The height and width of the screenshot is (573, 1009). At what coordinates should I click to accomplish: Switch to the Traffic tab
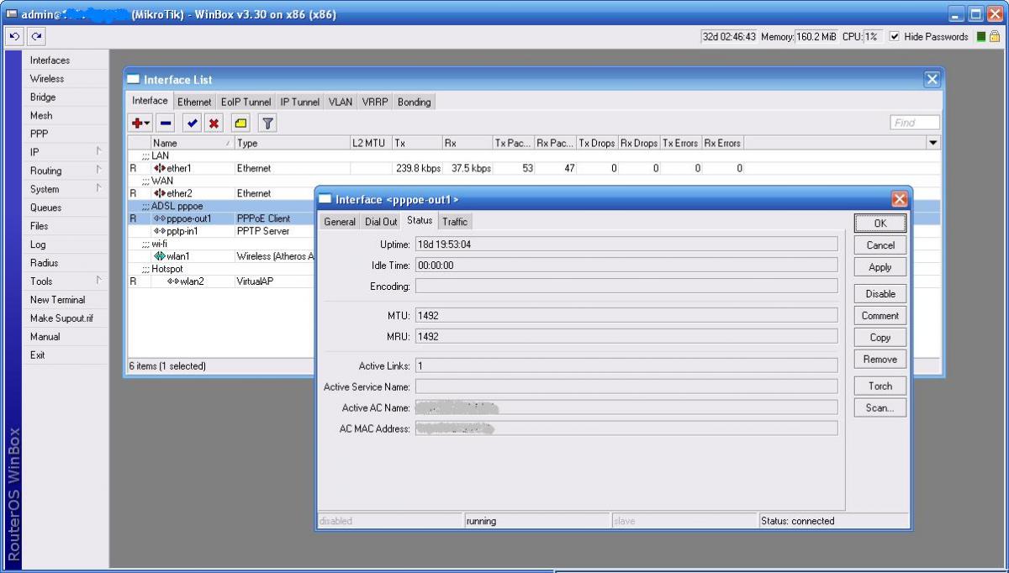coord(455,222)
